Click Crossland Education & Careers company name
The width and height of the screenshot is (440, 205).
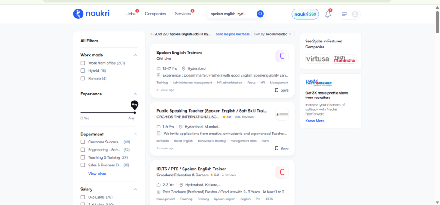182,175
